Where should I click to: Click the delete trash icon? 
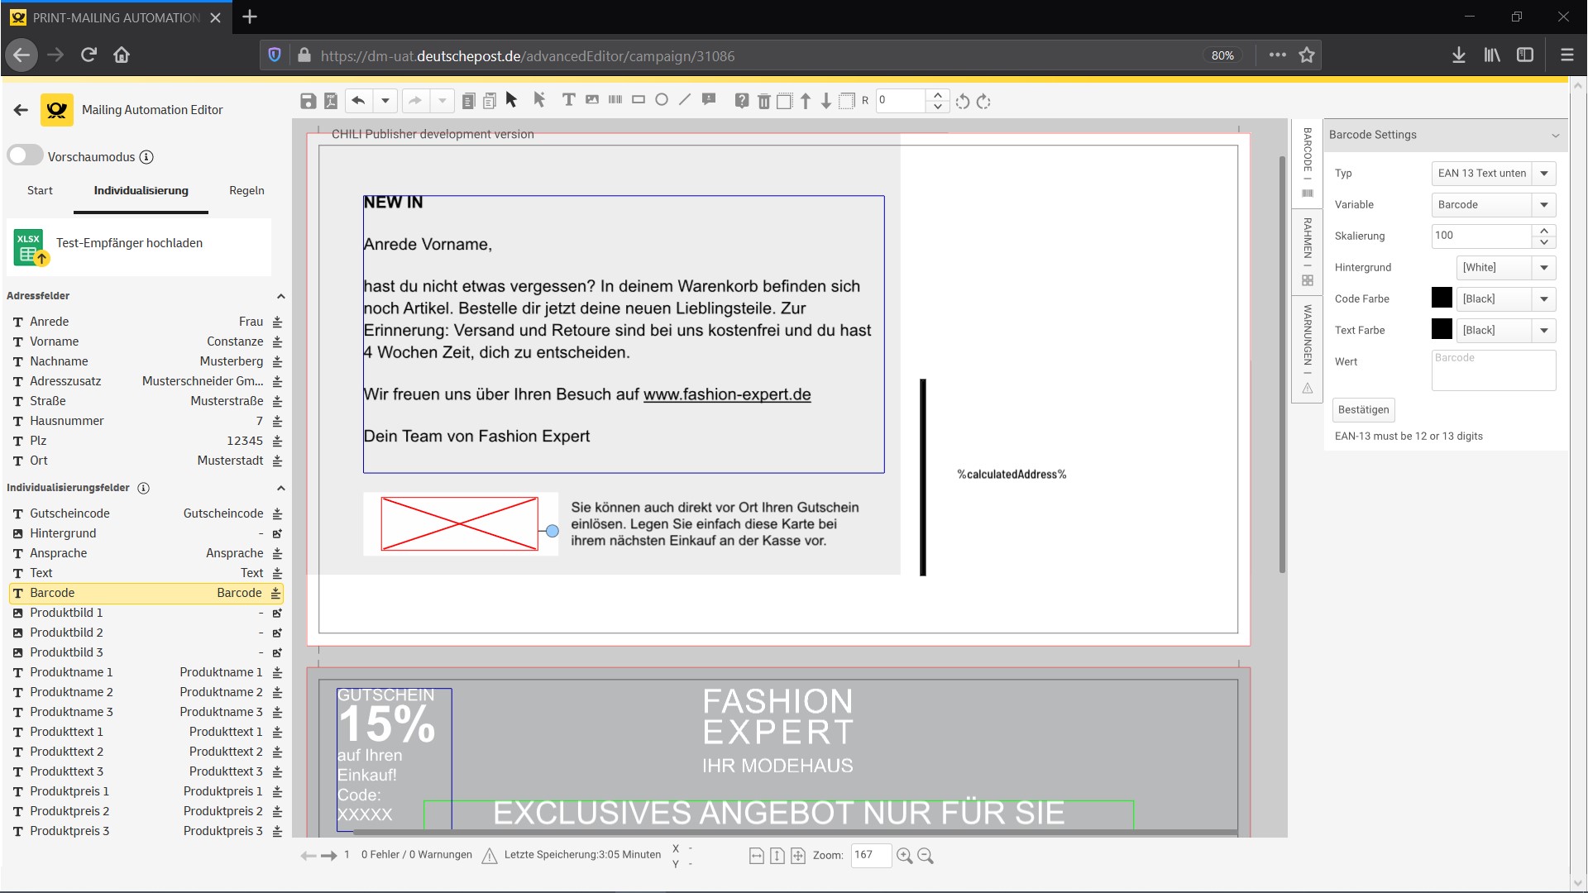(x=763, y=101)
